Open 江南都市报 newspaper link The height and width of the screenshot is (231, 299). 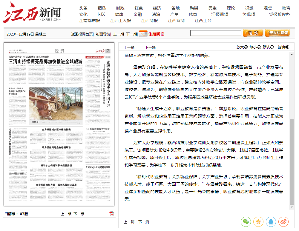[90, 21]
